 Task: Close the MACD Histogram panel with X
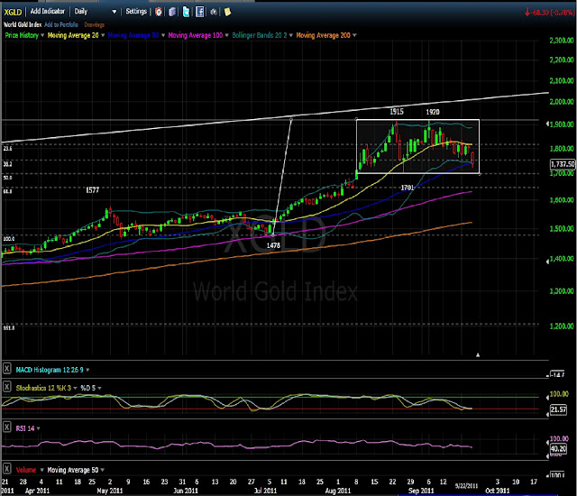(x=7, y=369)
